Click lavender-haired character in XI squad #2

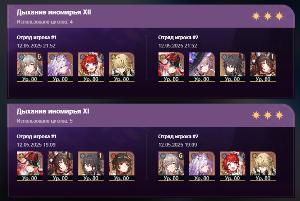(x=202, y=166)
